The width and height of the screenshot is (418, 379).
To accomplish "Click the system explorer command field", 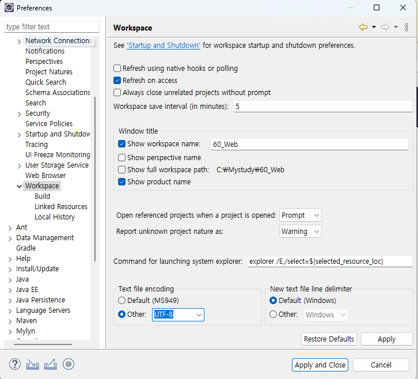I will (x=330, y=261).
